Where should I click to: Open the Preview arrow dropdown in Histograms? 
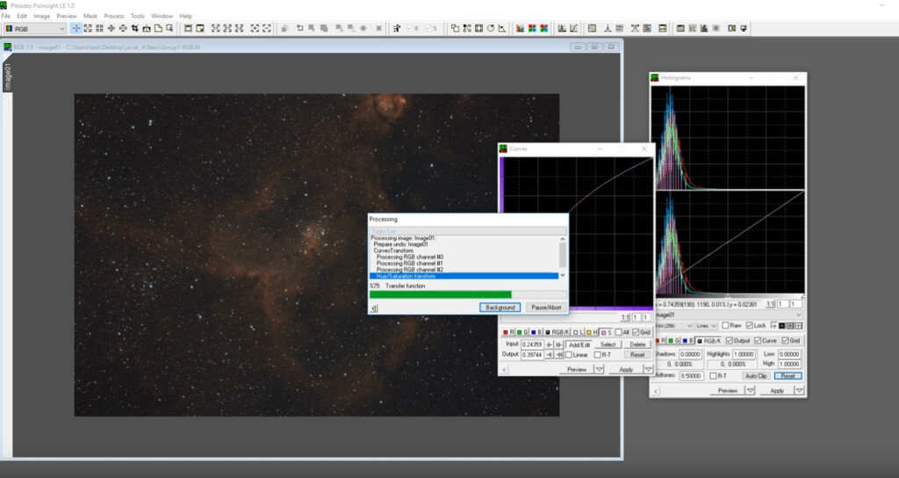point(750,391)
